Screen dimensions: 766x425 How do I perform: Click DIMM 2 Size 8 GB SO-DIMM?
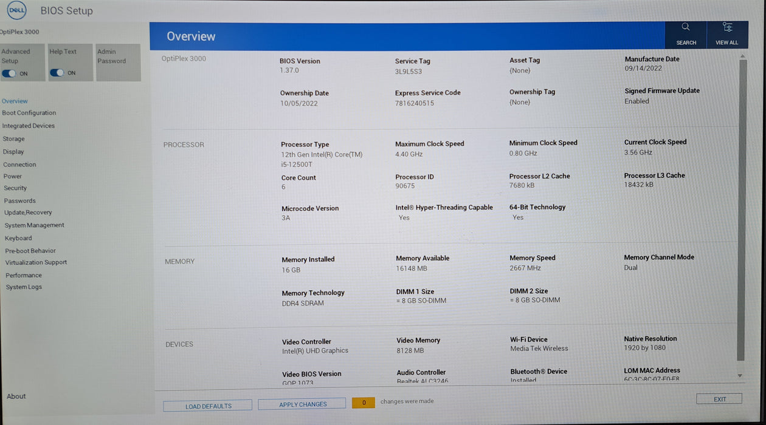[535, 300]
